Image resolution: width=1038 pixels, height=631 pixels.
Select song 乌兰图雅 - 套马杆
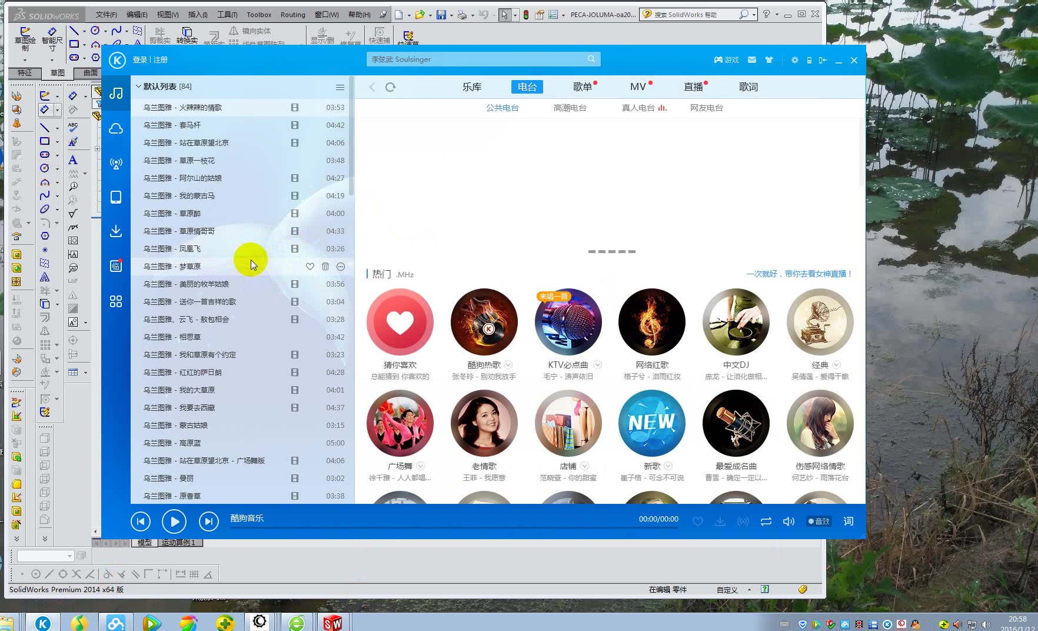click(x=241, y=125)
